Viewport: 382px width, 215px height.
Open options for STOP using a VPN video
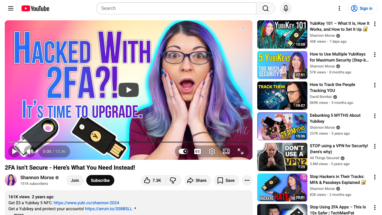pos(375,146)
